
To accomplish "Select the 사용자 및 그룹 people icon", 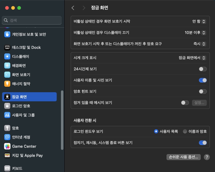I will click(x=7, y=115).
